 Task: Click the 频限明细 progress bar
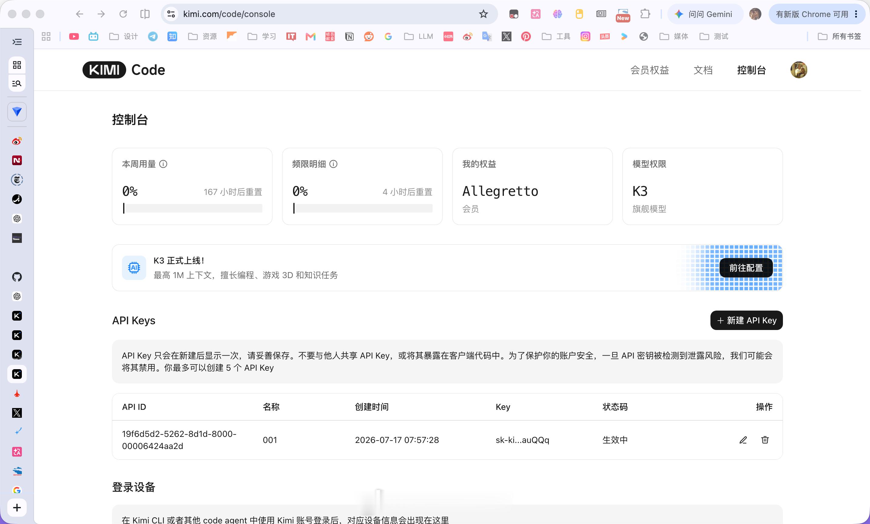[x=362, y=208]
